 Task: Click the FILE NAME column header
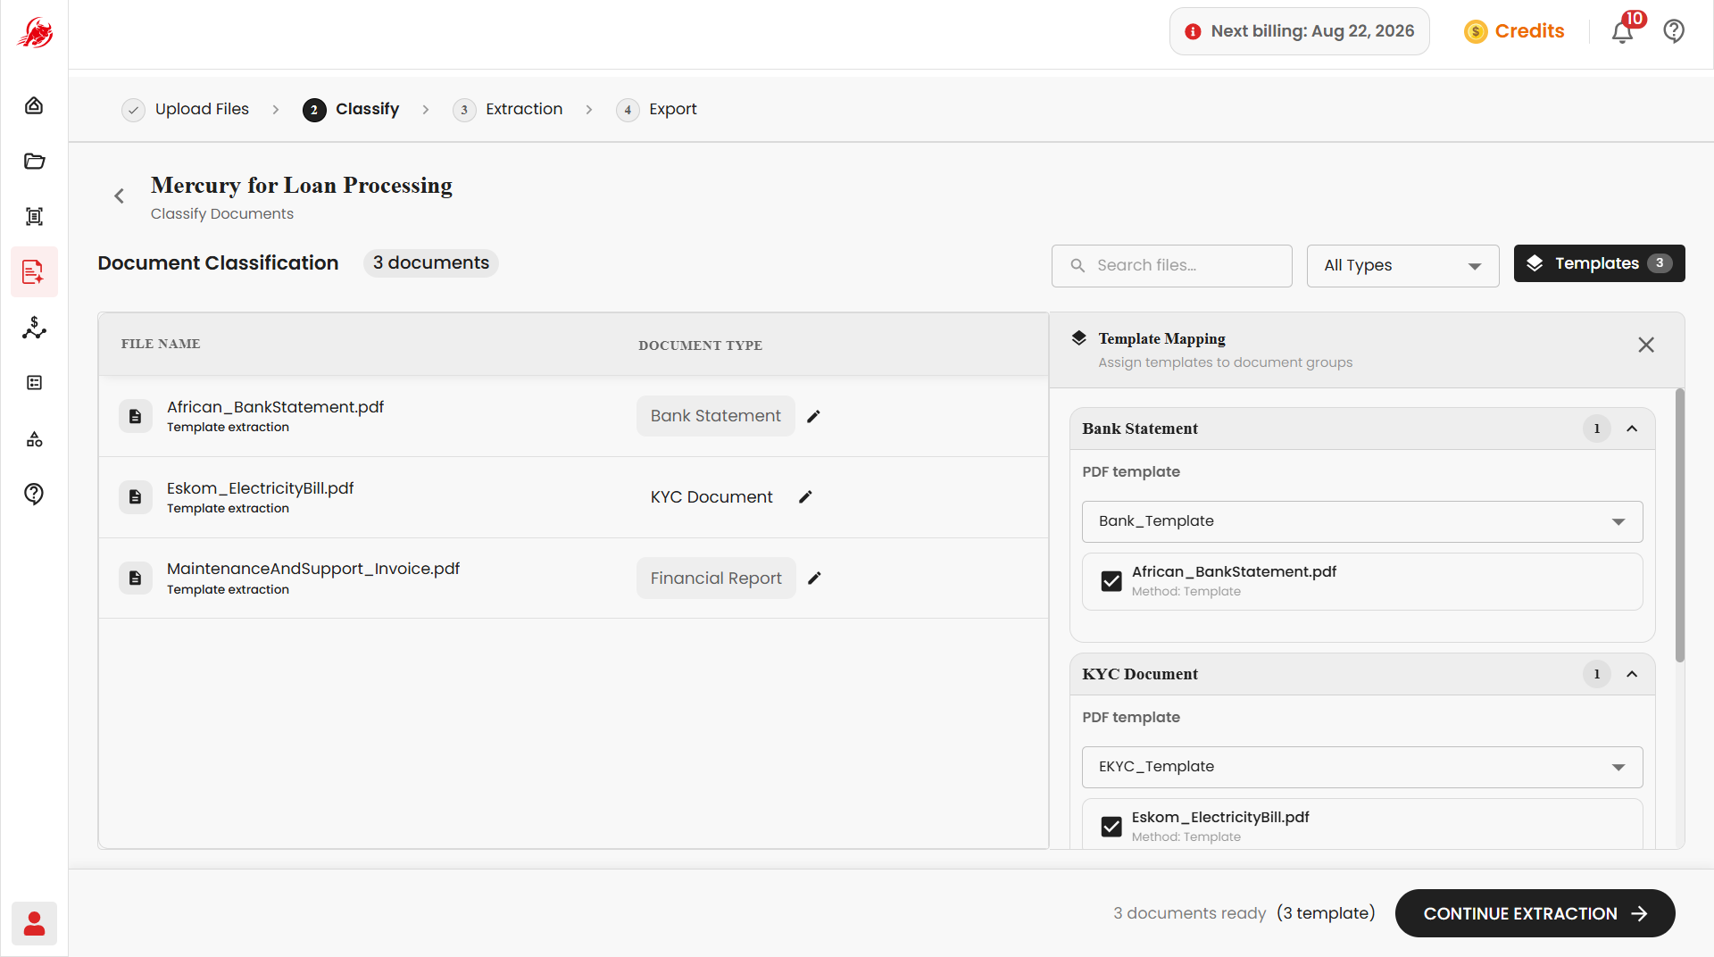click(x=161, y=344)
